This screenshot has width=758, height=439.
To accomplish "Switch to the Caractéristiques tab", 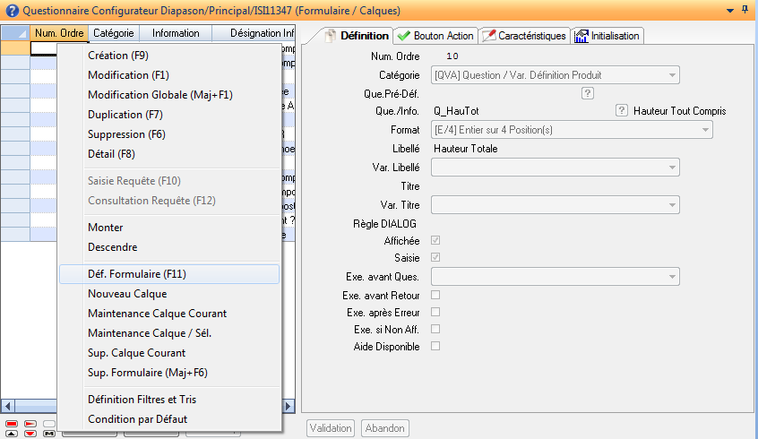I will [x=524, y=36].
